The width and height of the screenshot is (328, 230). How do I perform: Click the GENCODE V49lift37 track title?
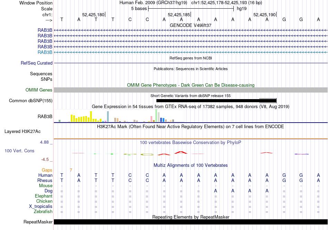pos(191,25)
